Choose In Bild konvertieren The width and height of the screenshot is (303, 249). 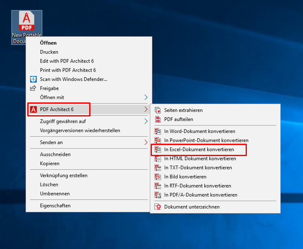(x=215, y=177)
